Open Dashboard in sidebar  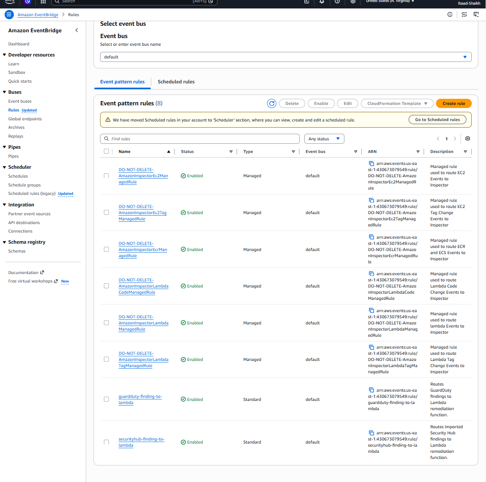pos(19,44)
